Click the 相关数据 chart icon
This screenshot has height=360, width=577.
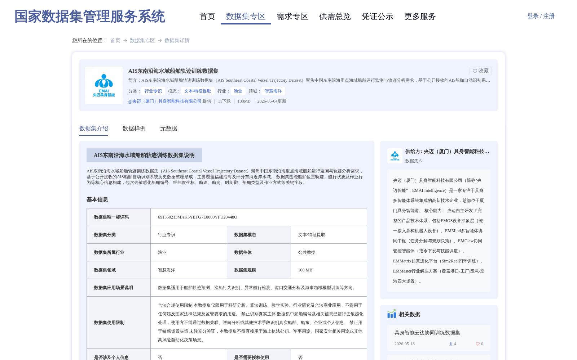click(x=392, y=314)
